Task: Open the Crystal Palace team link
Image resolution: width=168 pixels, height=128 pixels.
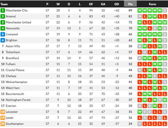Action: pos(15,70)
